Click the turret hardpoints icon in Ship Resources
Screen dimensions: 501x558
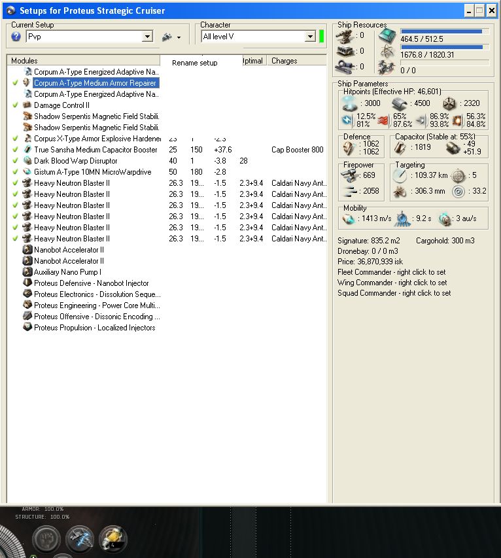point(345,35)
